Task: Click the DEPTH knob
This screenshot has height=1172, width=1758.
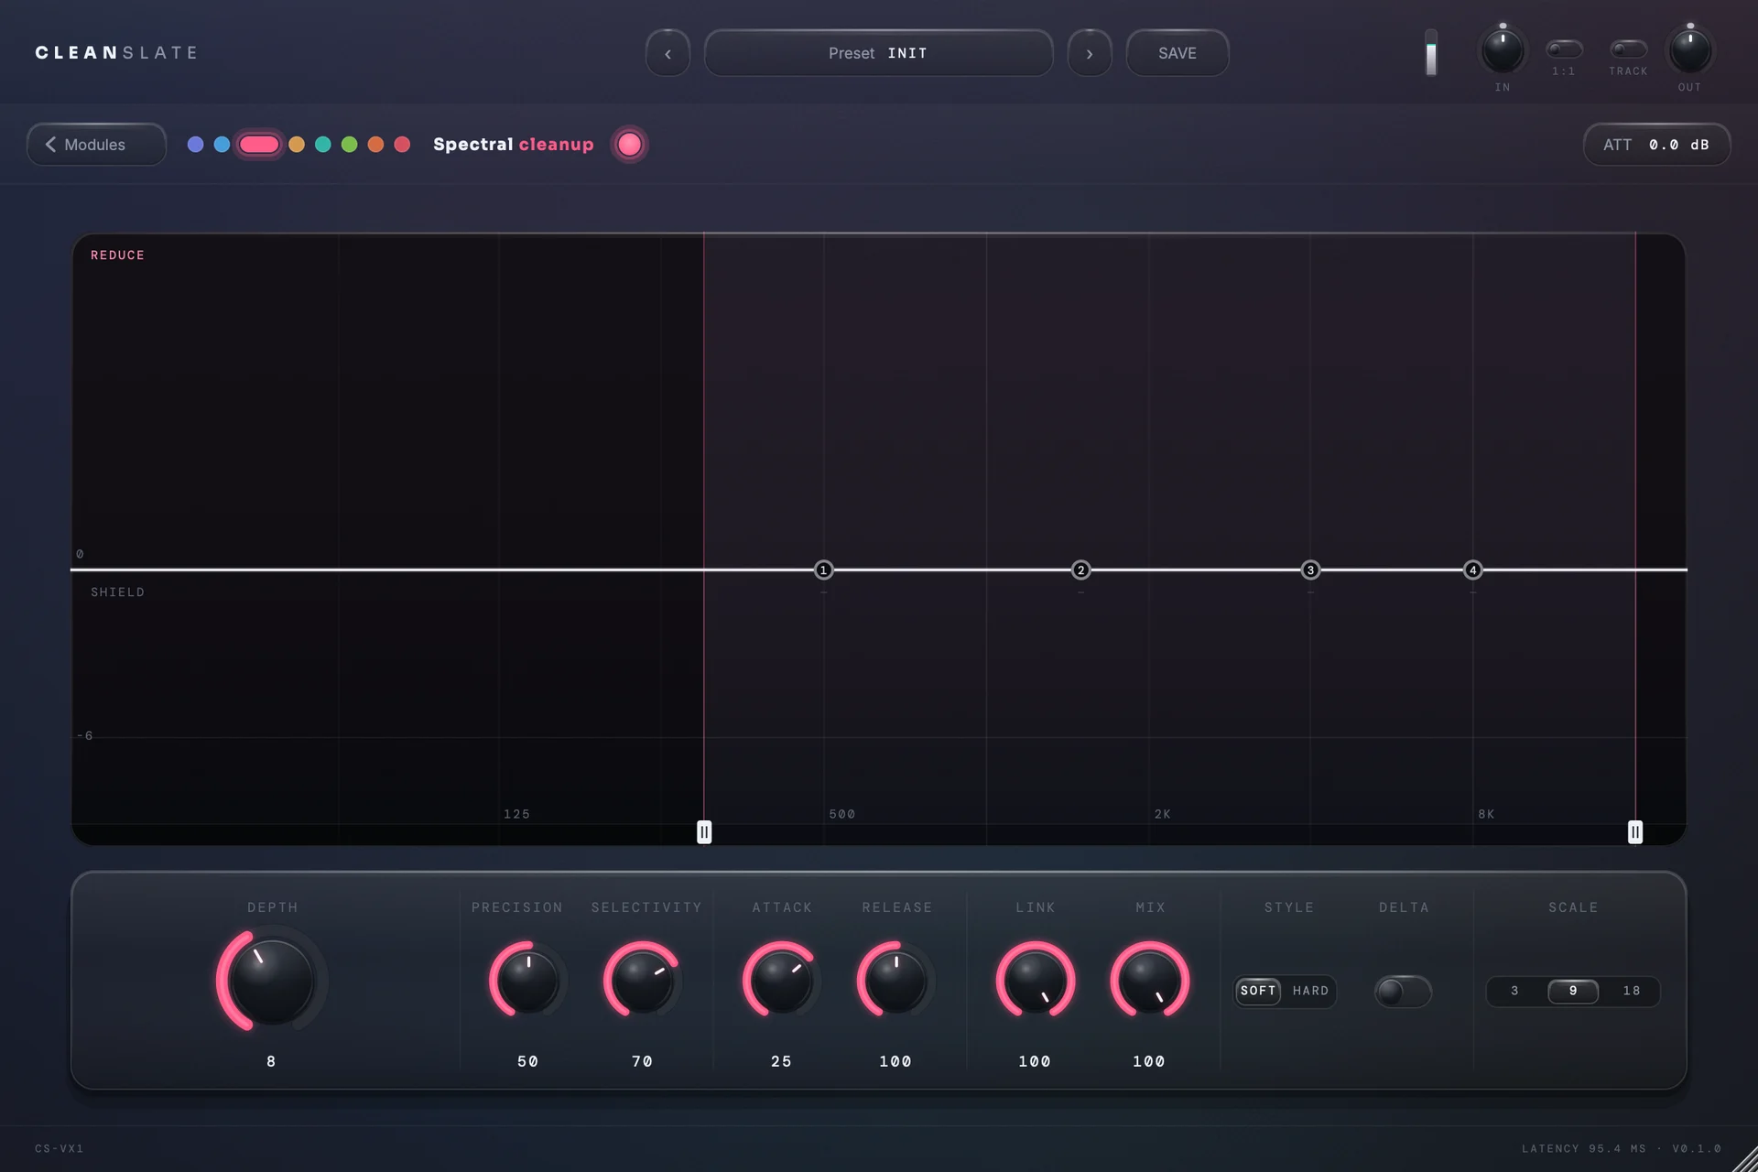Action: click(x=271, y=981)
